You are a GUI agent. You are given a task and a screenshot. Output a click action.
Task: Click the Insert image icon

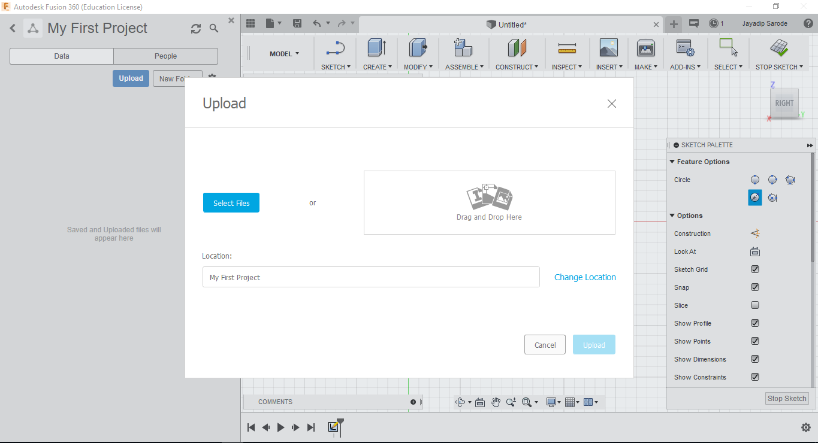[609, 48]
